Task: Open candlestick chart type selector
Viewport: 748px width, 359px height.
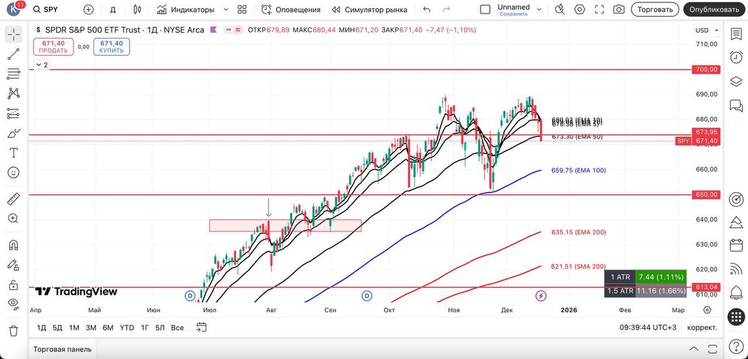Action: pos(138,9)
